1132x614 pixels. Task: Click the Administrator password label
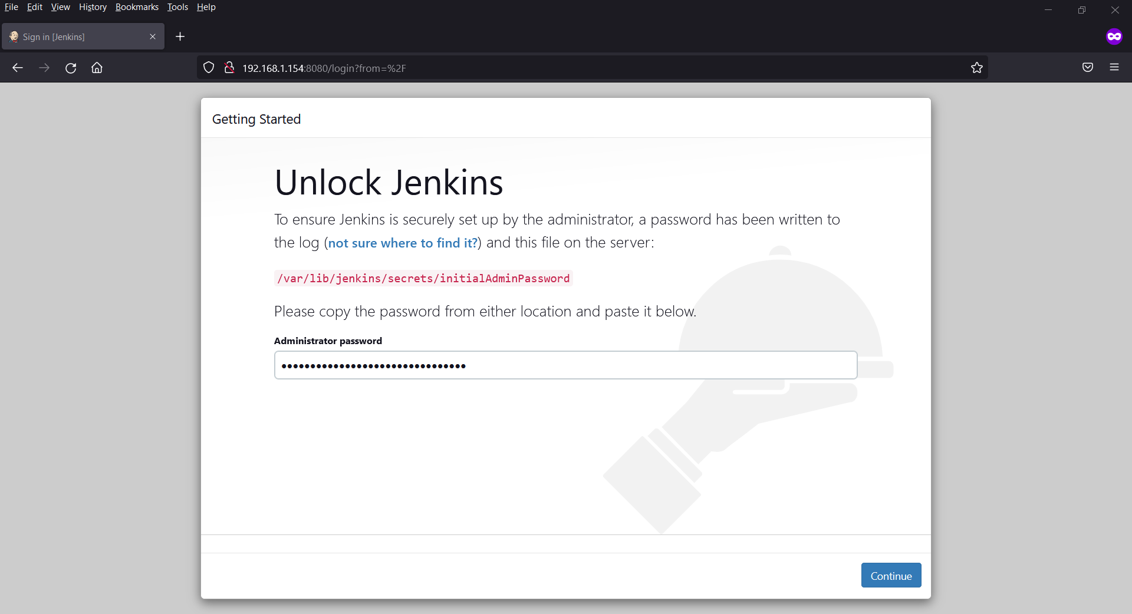[x=328, y=341]
